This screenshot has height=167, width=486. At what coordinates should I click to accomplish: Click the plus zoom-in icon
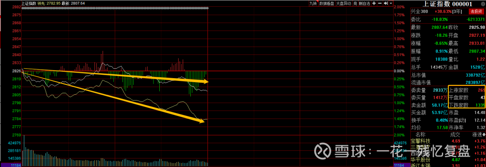coord(374,4)
